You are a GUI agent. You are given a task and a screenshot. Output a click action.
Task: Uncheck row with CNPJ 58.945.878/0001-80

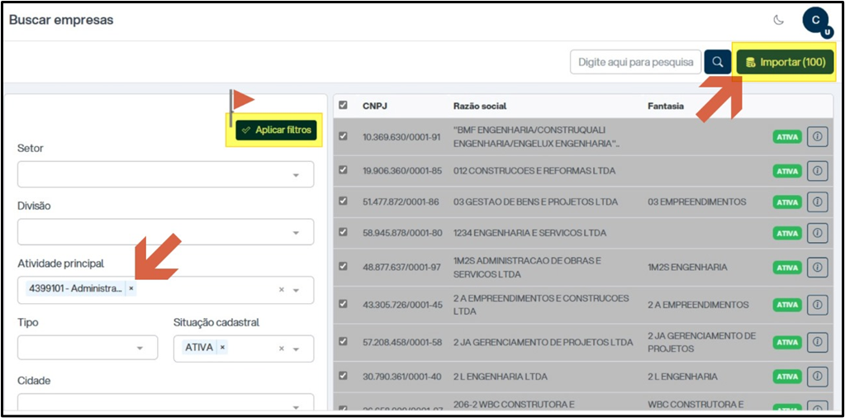pos(343,232)
